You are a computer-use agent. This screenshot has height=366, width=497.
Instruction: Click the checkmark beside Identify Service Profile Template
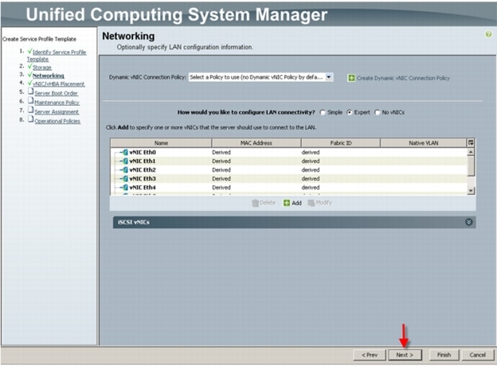pos(29,51)
